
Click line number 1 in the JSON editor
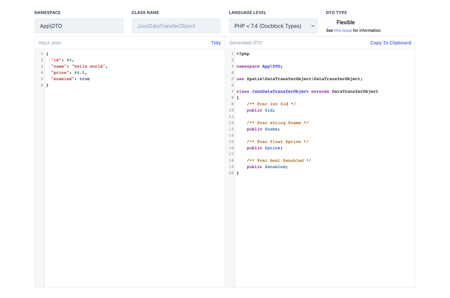click(42, 53)
